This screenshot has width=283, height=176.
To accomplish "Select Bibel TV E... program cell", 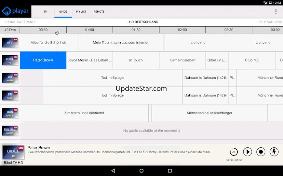I will coord(217,60).
